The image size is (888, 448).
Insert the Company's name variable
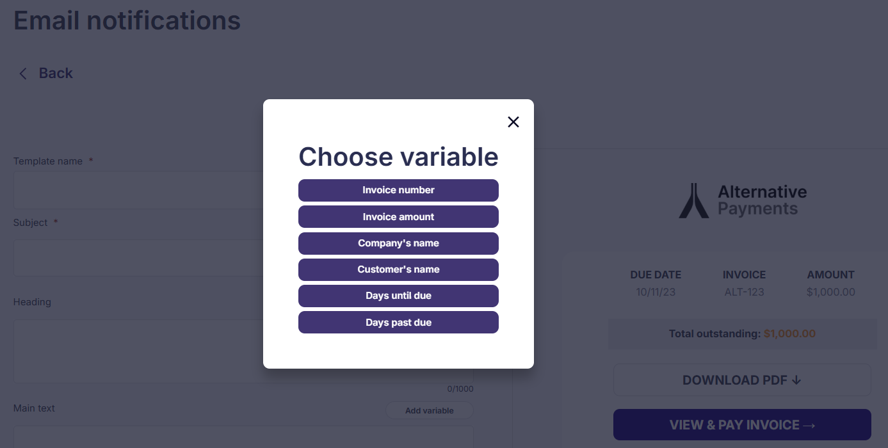click(398, 243)
